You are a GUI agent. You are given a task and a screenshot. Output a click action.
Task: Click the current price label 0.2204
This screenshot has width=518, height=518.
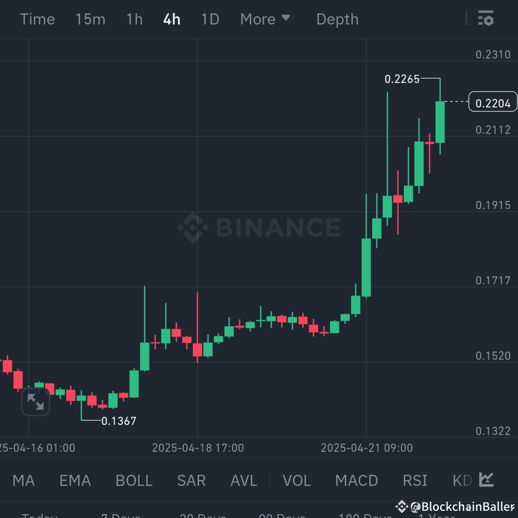click(x=493, y=102)
